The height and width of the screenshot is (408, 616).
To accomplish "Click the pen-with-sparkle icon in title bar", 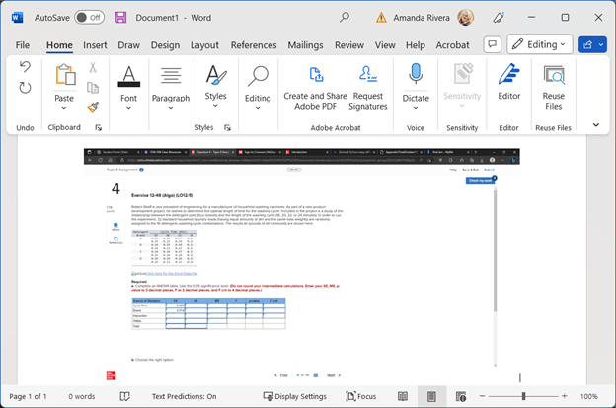I will (x=499, y=18).
